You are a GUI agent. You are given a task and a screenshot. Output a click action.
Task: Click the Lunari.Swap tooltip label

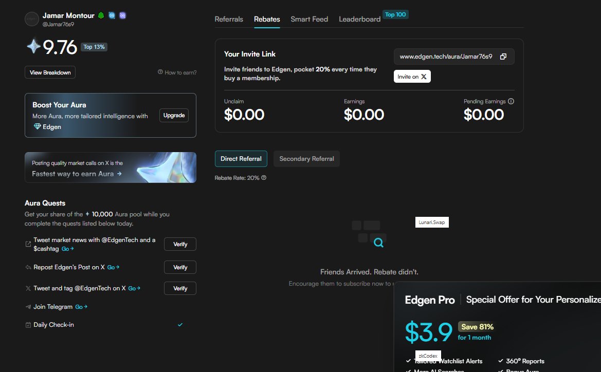pyautogui.click(x=432, y=222)
